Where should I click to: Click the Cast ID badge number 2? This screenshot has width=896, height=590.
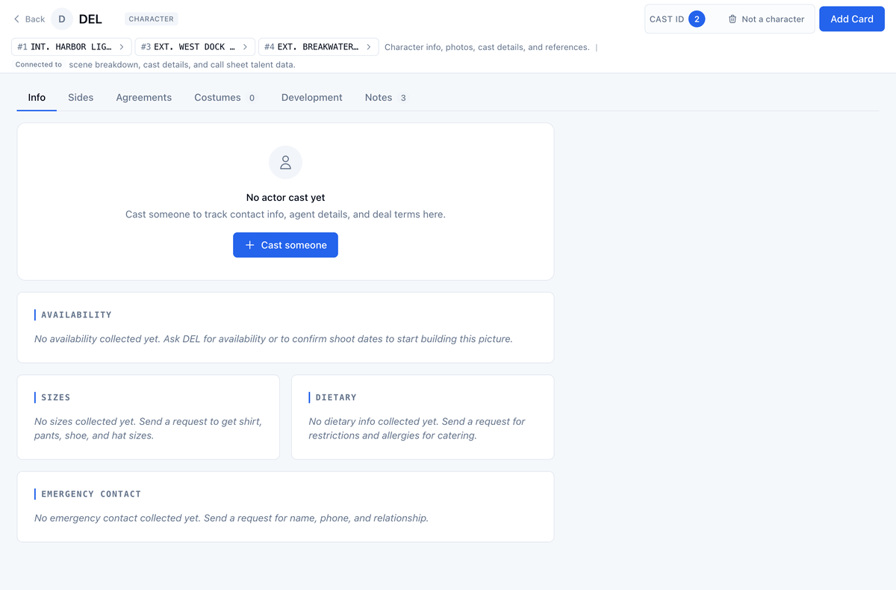point(697,19)
